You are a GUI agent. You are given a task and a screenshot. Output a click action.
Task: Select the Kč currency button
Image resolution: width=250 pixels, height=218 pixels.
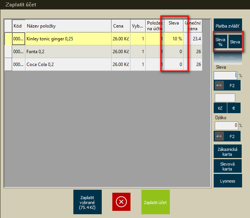[x=220, y=108]
